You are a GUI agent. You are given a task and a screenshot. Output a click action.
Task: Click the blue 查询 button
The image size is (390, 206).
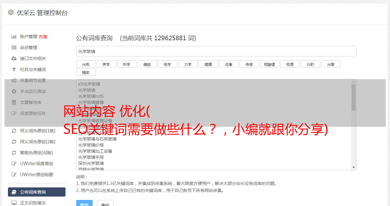(x=84, y=203)
